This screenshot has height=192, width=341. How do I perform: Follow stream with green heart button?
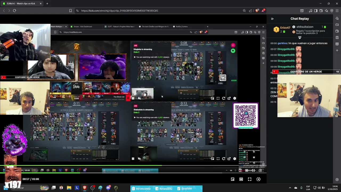[x=233, y=51]
